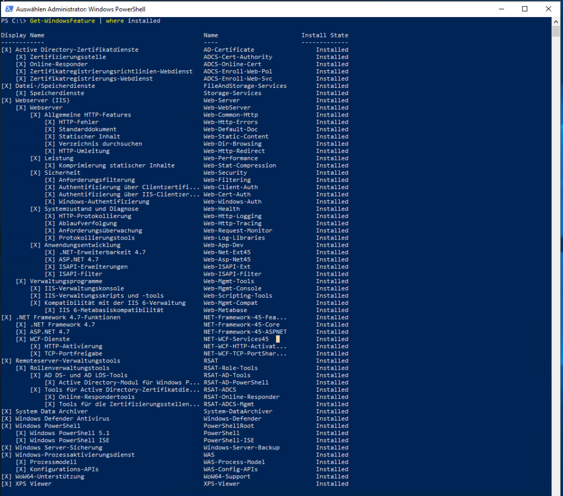Click 'Web-Static-Content' name

(x=236, y=136)
